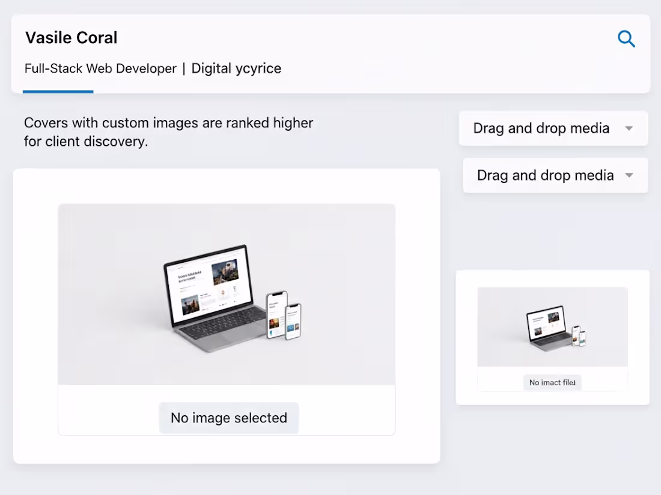Click the blue tab indicator line
The height and width of the screenshot is (495, 661).
click(x=58, y=92)
